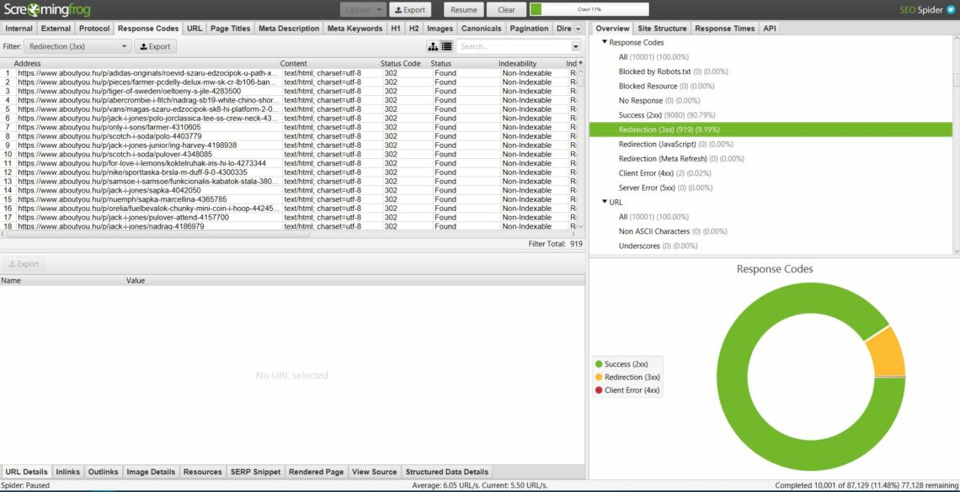Sort by the Address column header
The image size is (960, 492).
tap(146, 64)
